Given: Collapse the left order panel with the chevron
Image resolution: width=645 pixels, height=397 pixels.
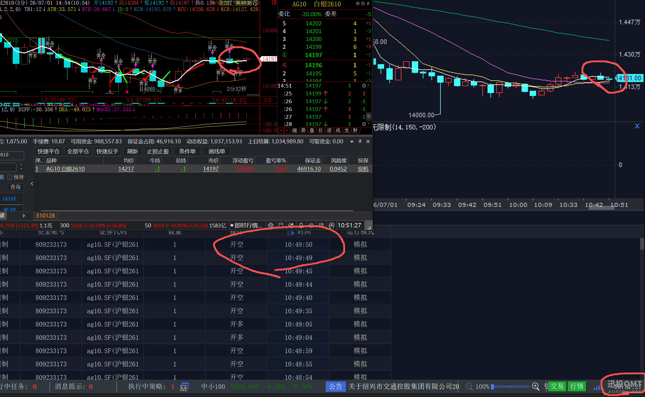Looking at the screenshot, I should (x=32, y=183).
